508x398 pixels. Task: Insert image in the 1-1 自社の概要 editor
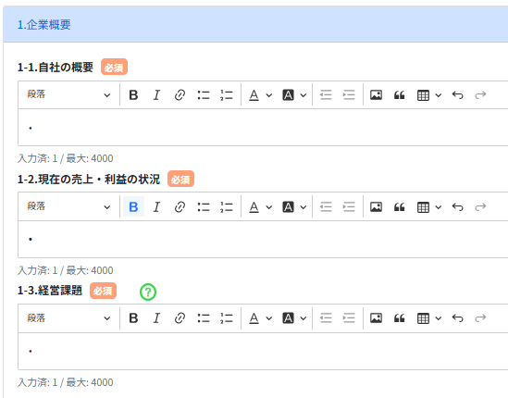tap(376, 95)
